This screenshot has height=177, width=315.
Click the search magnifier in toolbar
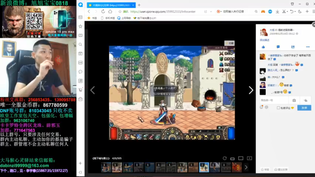pos(256,12)
